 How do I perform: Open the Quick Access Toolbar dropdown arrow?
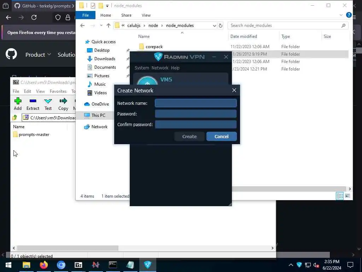point(107,6)
